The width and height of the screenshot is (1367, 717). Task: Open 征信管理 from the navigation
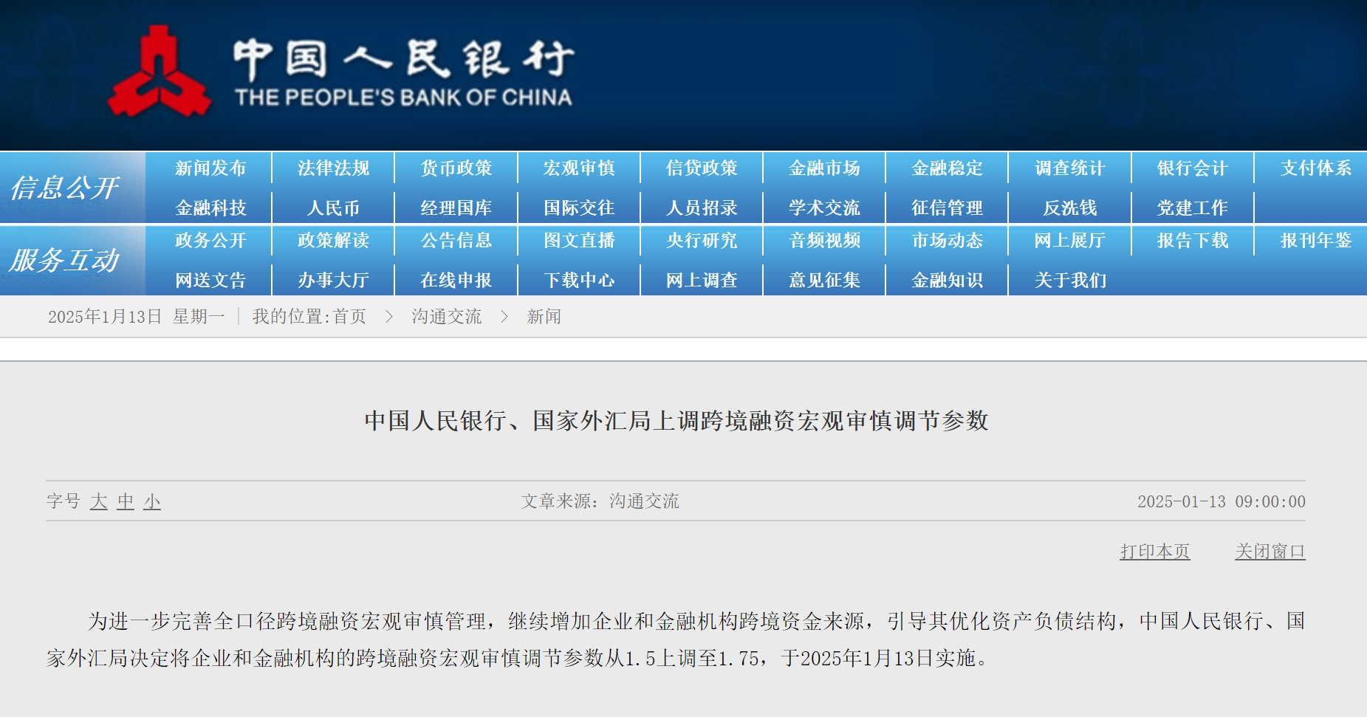click(x=947, y=208)
